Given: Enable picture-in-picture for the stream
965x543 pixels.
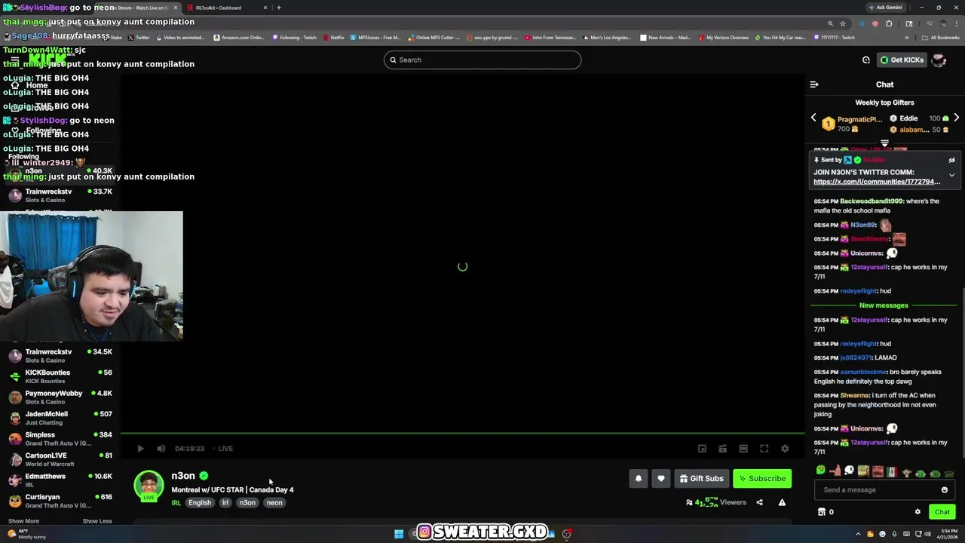Looking at the screenshot, I should click(x=702, y=449).
